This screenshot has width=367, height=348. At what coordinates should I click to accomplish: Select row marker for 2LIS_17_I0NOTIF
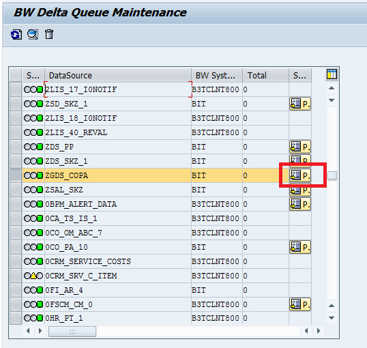tap(16, 89)
